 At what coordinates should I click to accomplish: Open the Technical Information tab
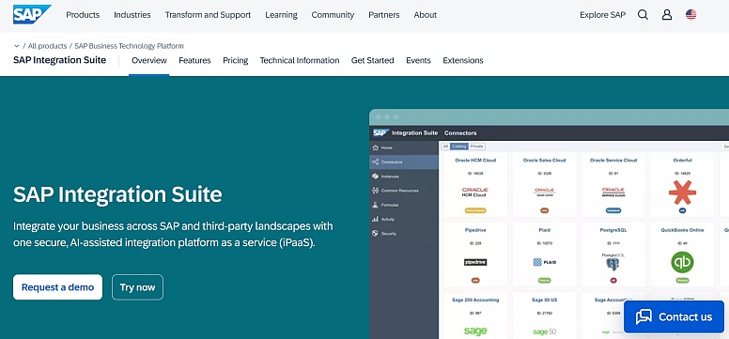(300, 60)
